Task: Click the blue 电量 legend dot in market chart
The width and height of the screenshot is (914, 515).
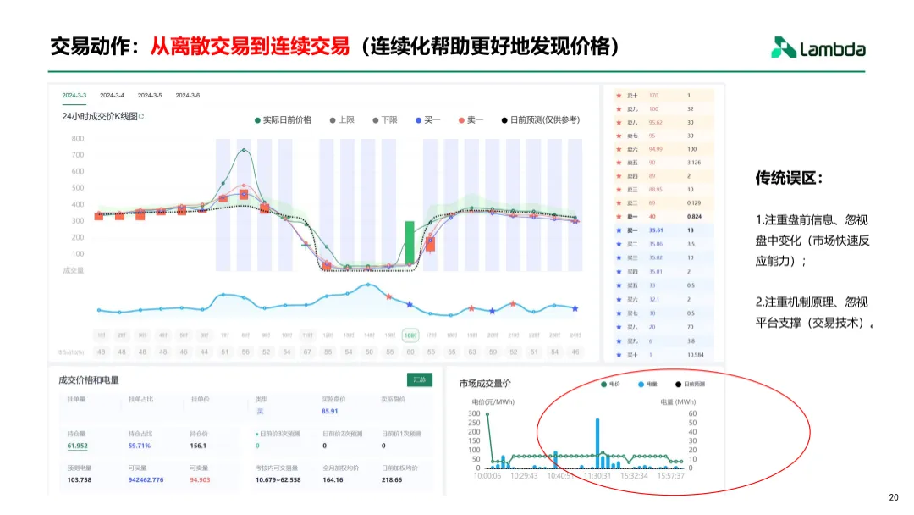Action: (x=641, y=385)
